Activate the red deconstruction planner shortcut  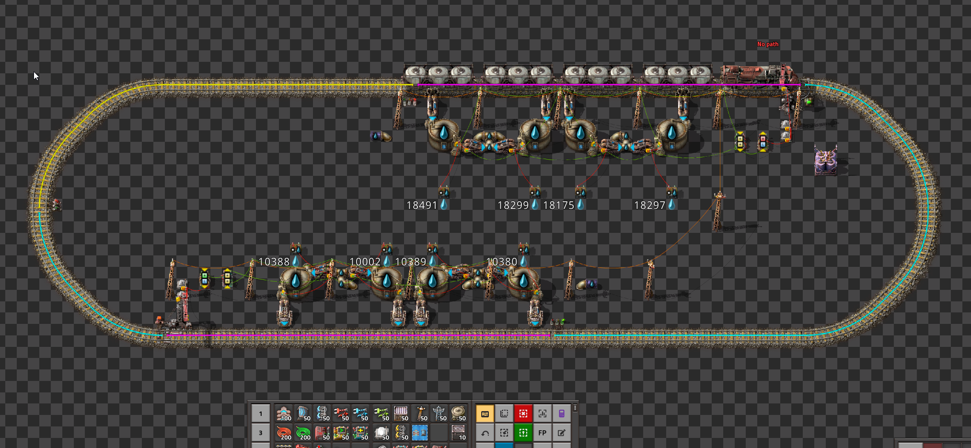point(523,414)
